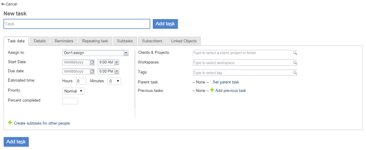Open the Due date time dropdown
366x150 pixels.
coord(117,72)
